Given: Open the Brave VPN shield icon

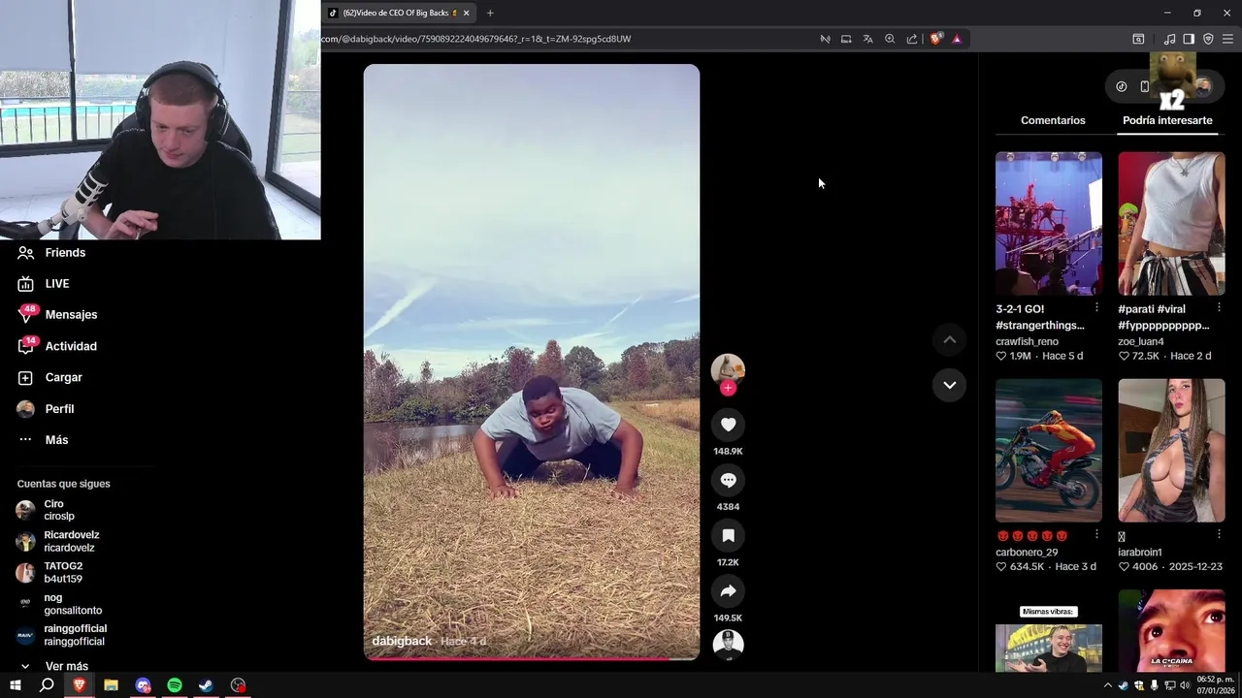Looking at the screenshot, I should point(1208,39).
